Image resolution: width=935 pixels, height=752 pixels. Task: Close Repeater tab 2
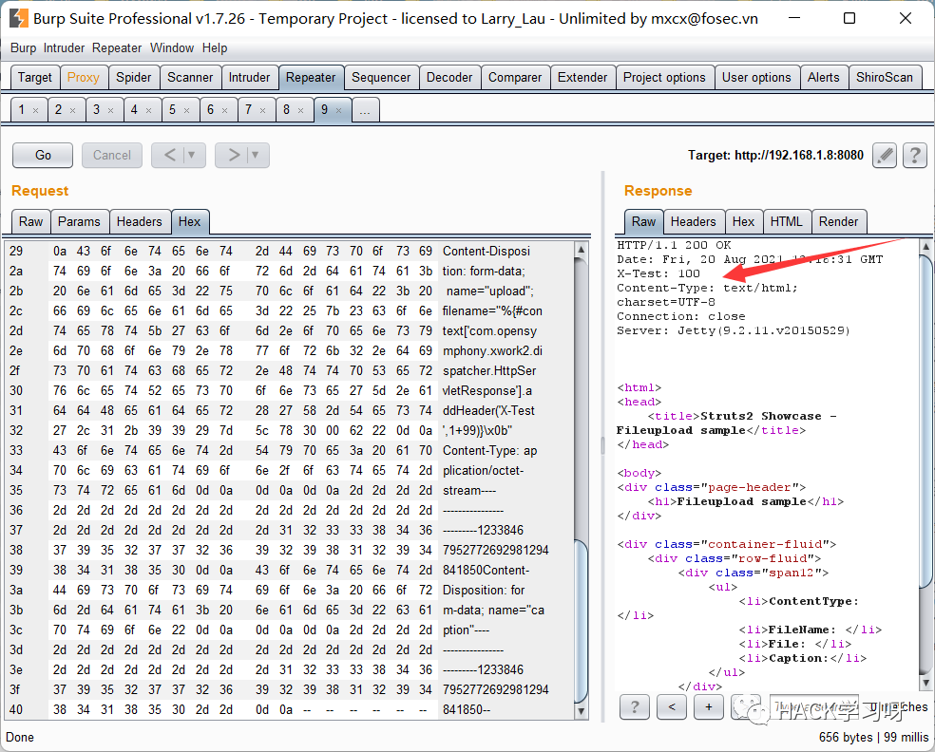[x=73, y=110]
